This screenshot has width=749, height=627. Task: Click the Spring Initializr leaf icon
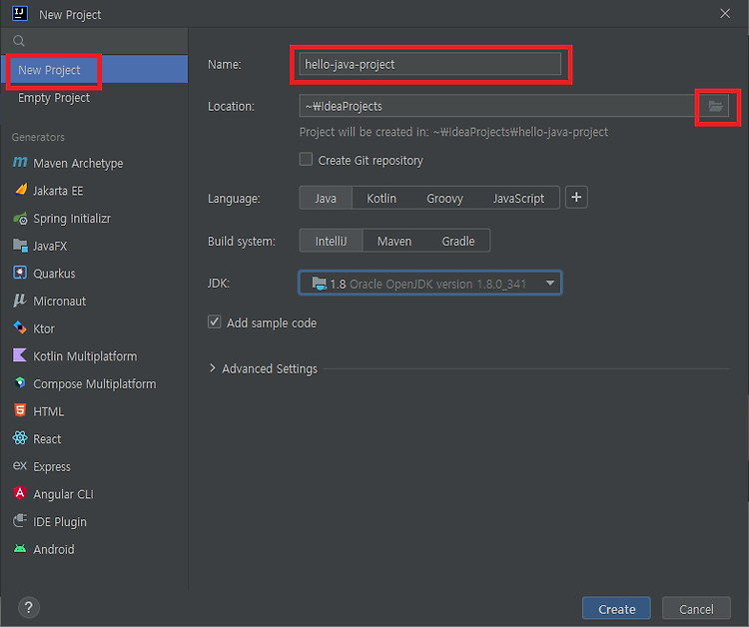20,219
